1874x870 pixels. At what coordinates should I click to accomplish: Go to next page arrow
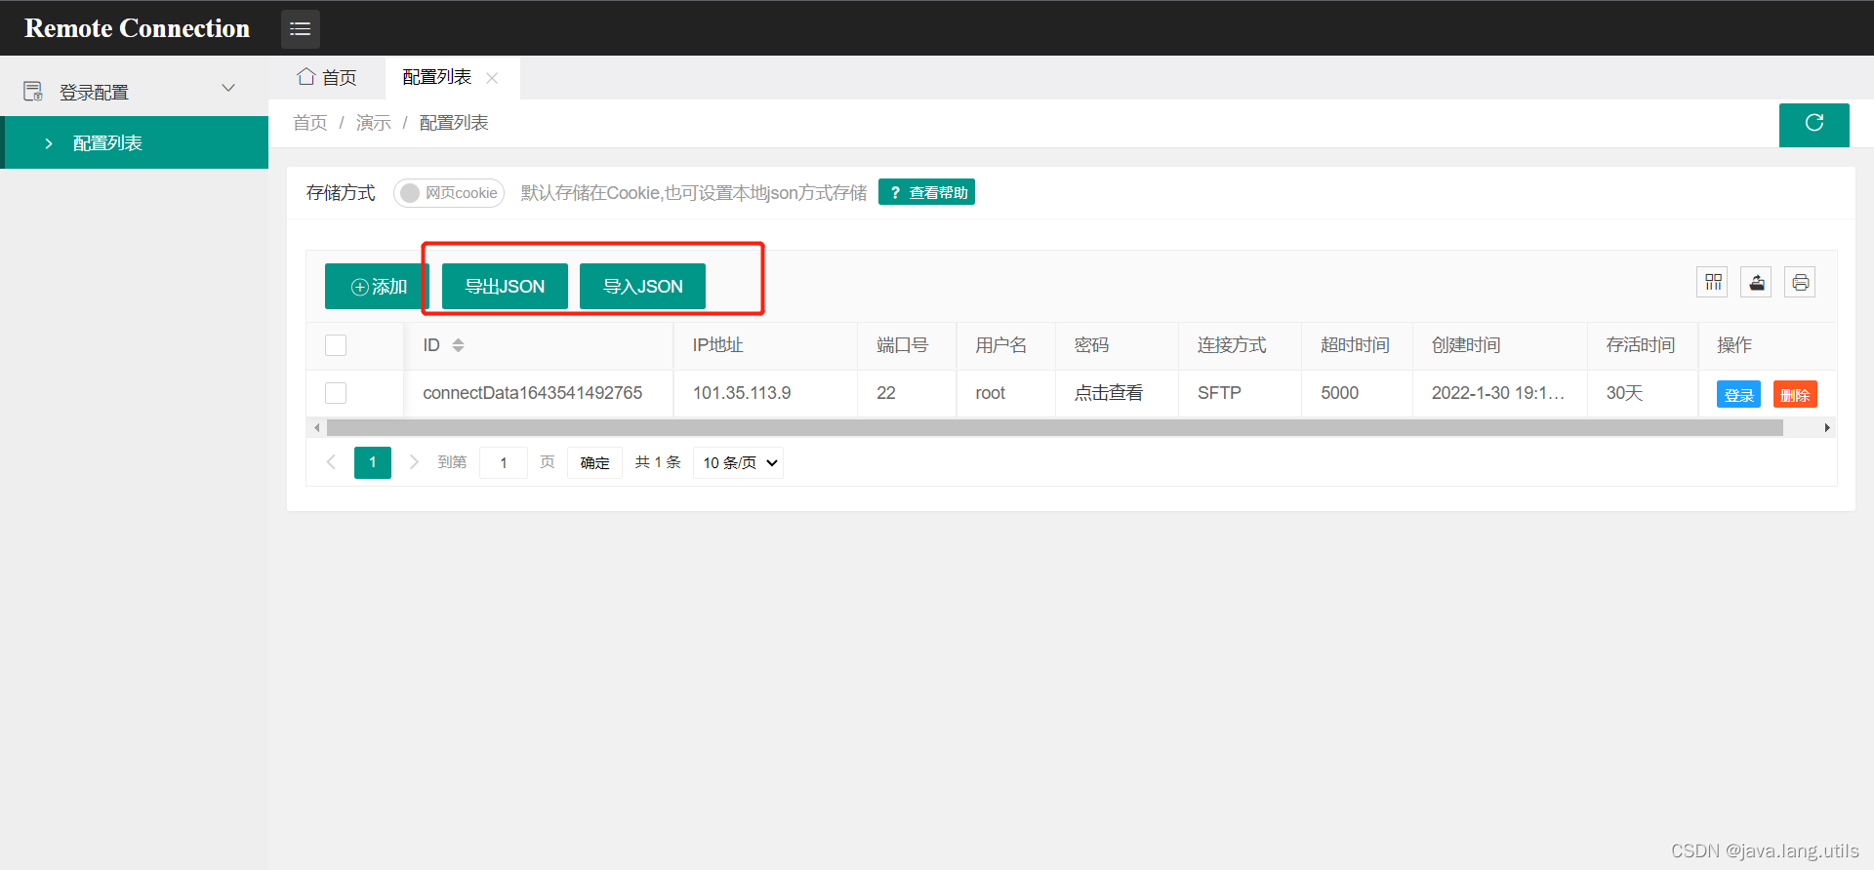click(x=414, y=462)
